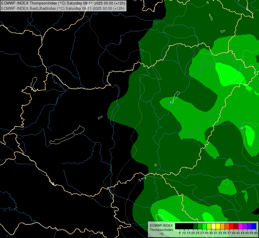Image resolution: width=259 pixels, height=238 pixels.
Task: Select the orange 33-35 legend swatch
Action: point(222,226)
